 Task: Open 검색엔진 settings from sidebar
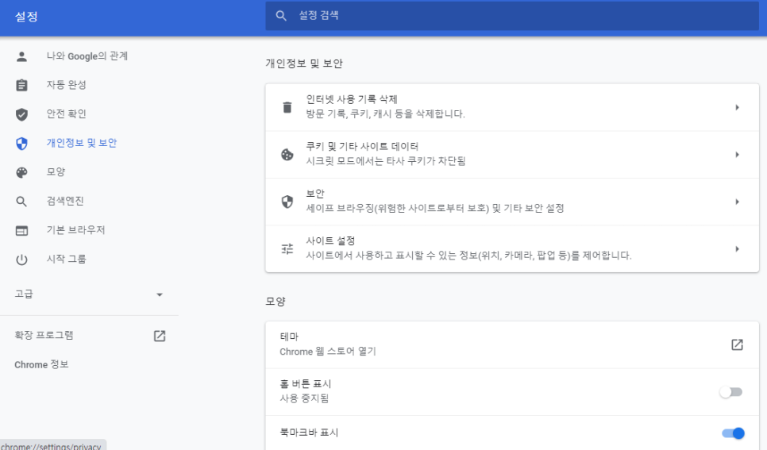click(x=65, y=201)
